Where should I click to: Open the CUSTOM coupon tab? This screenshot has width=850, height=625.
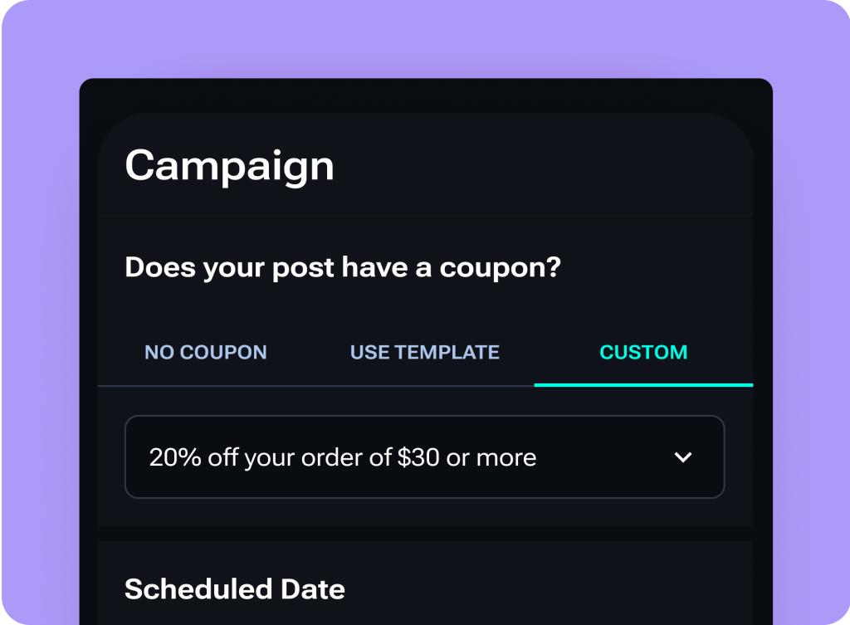point(643,352)
